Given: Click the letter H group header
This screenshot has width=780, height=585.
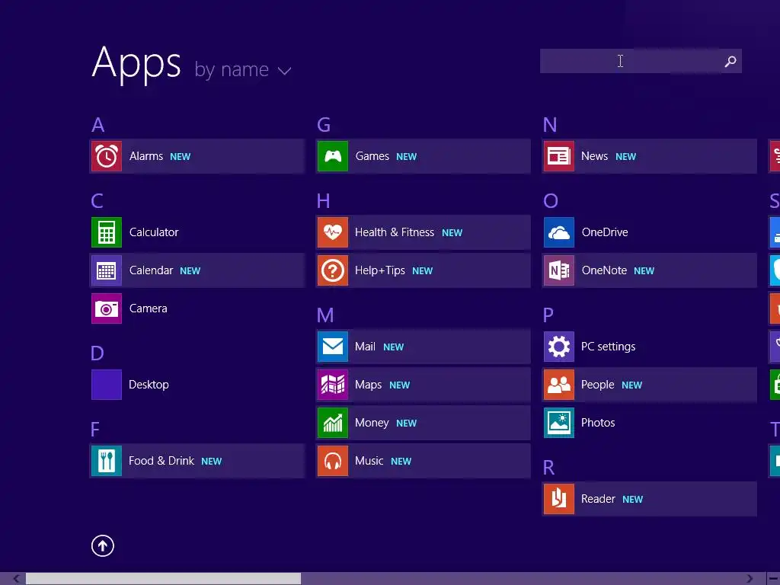Looking at the screenshot, I should pyautogui.click(x=323, y=201).
